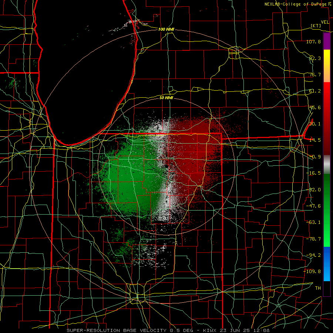
Task: Click the gray near-zero segment of the color bar
Action: coord(327,165)
